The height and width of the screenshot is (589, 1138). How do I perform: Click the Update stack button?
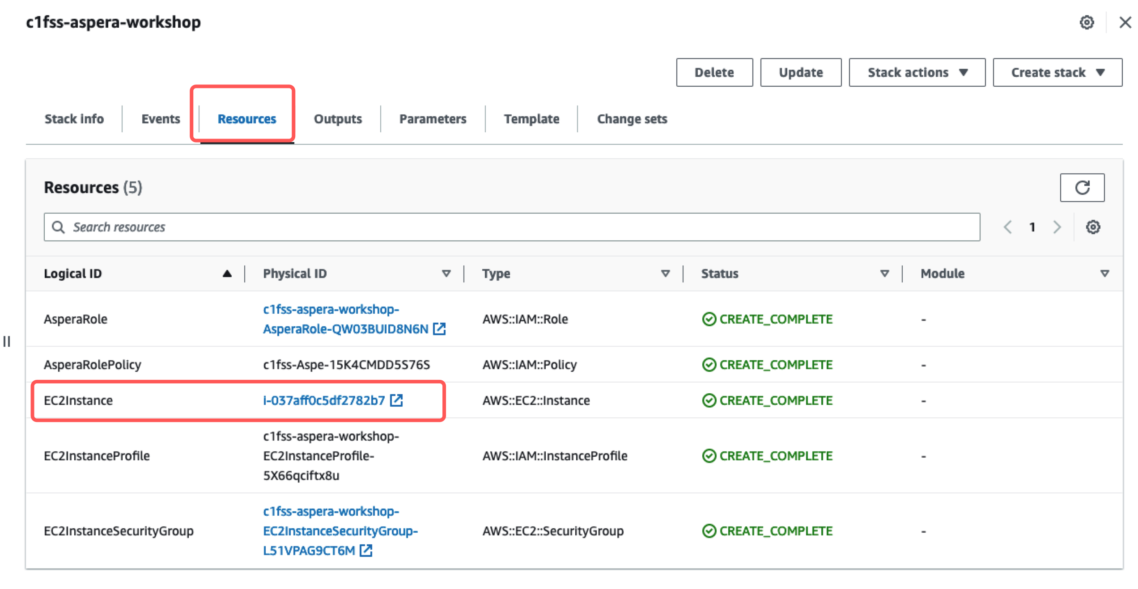801,72
